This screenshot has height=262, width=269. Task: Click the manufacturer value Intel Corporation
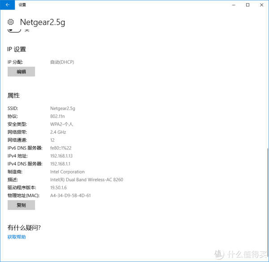[67, 172]
